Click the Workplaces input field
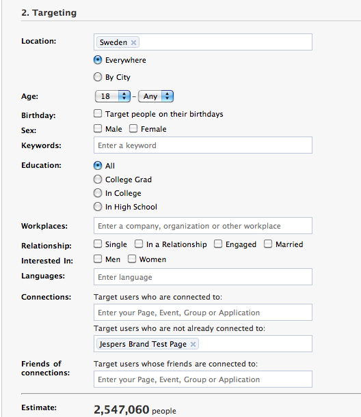Viewport: 361px width, 417px height. click(203, 226)
